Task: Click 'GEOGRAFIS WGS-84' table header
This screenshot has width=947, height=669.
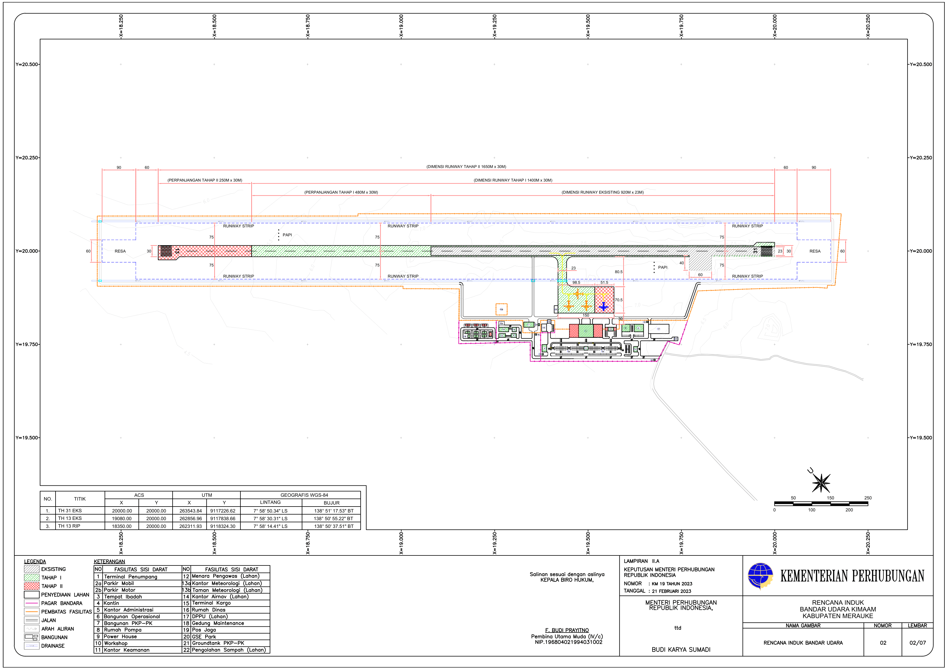Action: (305, 495)
